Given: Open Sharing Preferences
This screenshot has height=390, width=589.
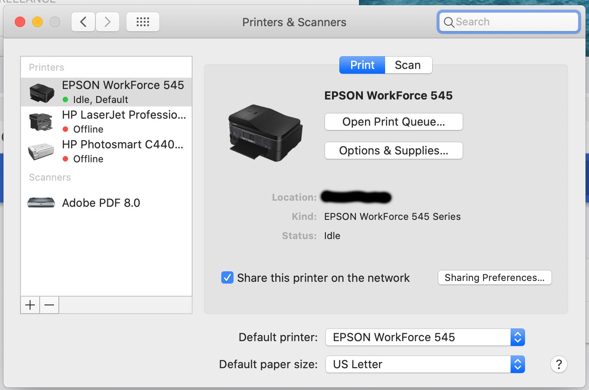Looking at the screenshot, I should click(x=494, y=277).
